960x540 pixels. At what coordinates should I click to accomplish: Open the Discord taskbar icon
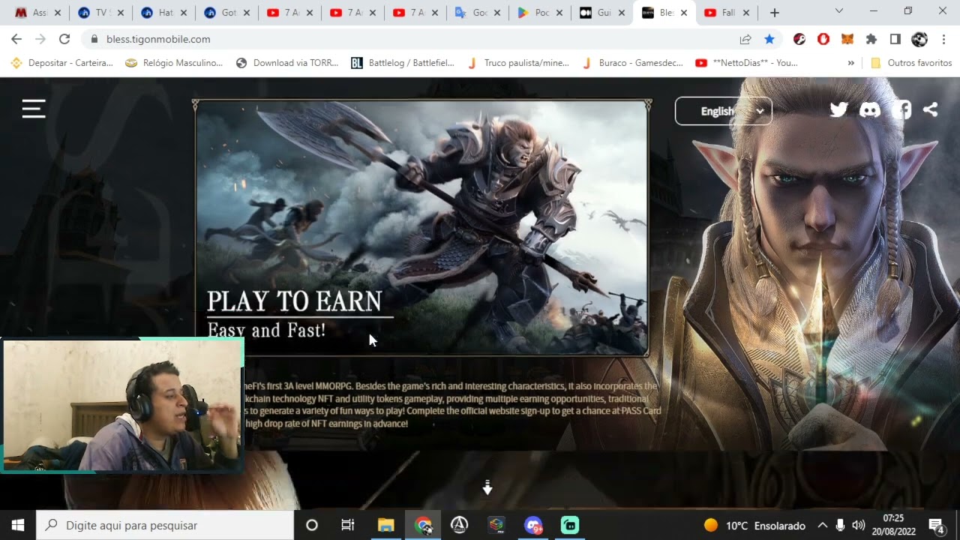click(533, 525)
